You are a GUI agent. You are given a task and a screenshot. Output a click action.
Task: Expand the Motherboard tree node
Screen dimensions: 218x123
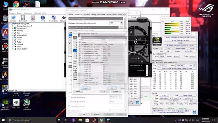(13, 28)
